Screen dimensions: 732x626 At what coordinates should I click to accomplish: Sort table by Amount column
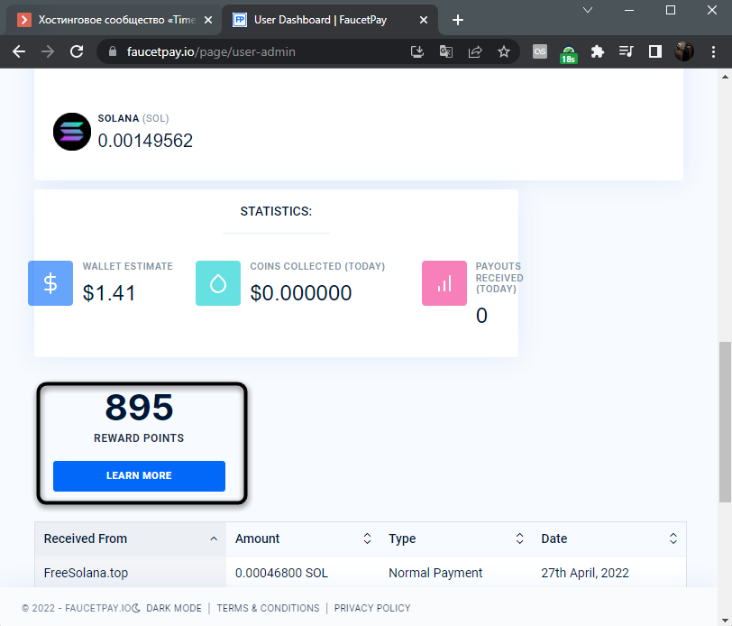303,539
